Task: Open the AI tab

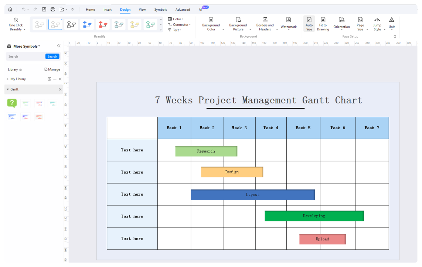Action: click(200, 9)
